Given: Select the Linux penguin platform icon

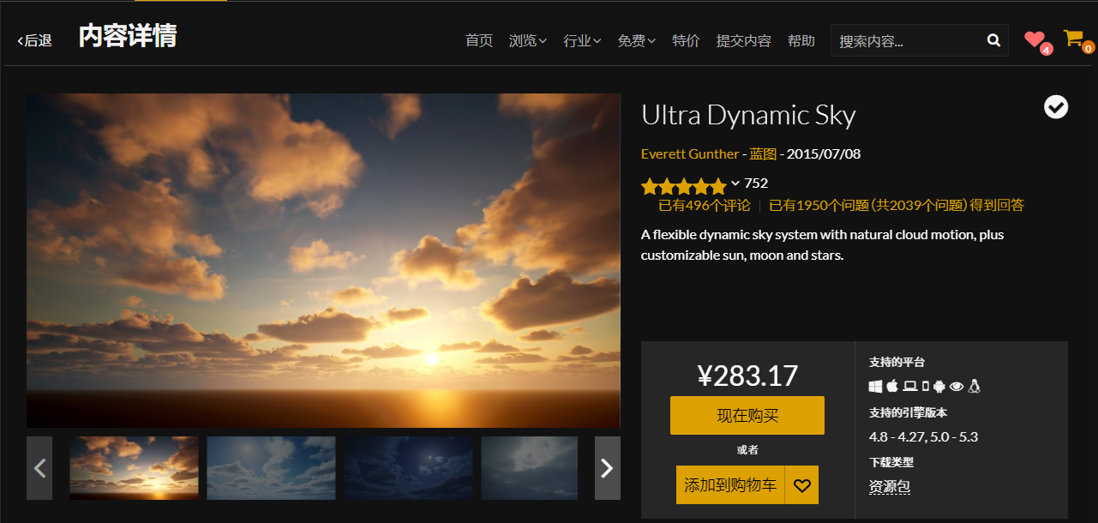Looking at the screenshot, I should click(975, 386).
